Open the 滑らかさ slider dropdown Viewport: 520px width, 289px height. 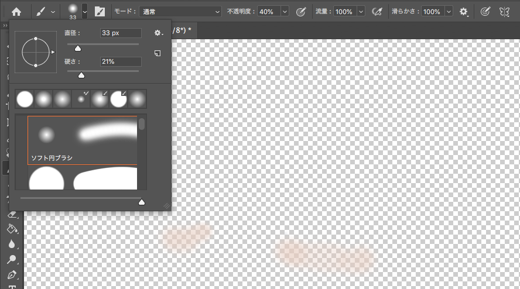click(x=449, y=12)
